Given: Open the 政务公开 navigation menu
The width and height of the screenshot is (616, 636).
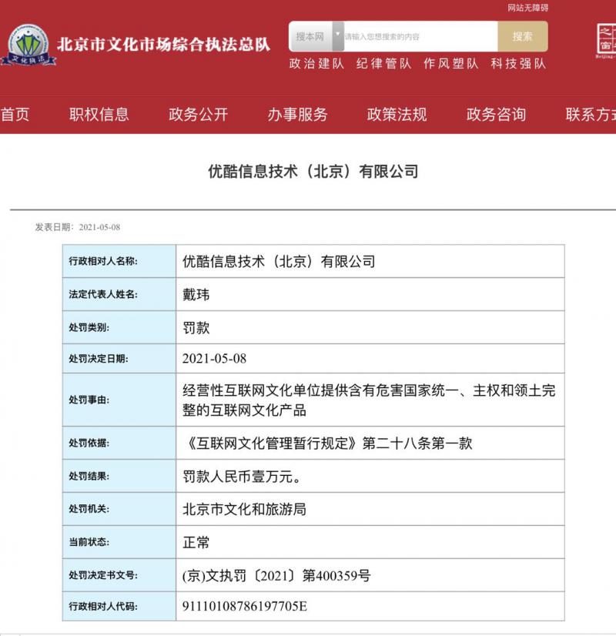Looking at the screenshot, I should (x=200, y=114).
